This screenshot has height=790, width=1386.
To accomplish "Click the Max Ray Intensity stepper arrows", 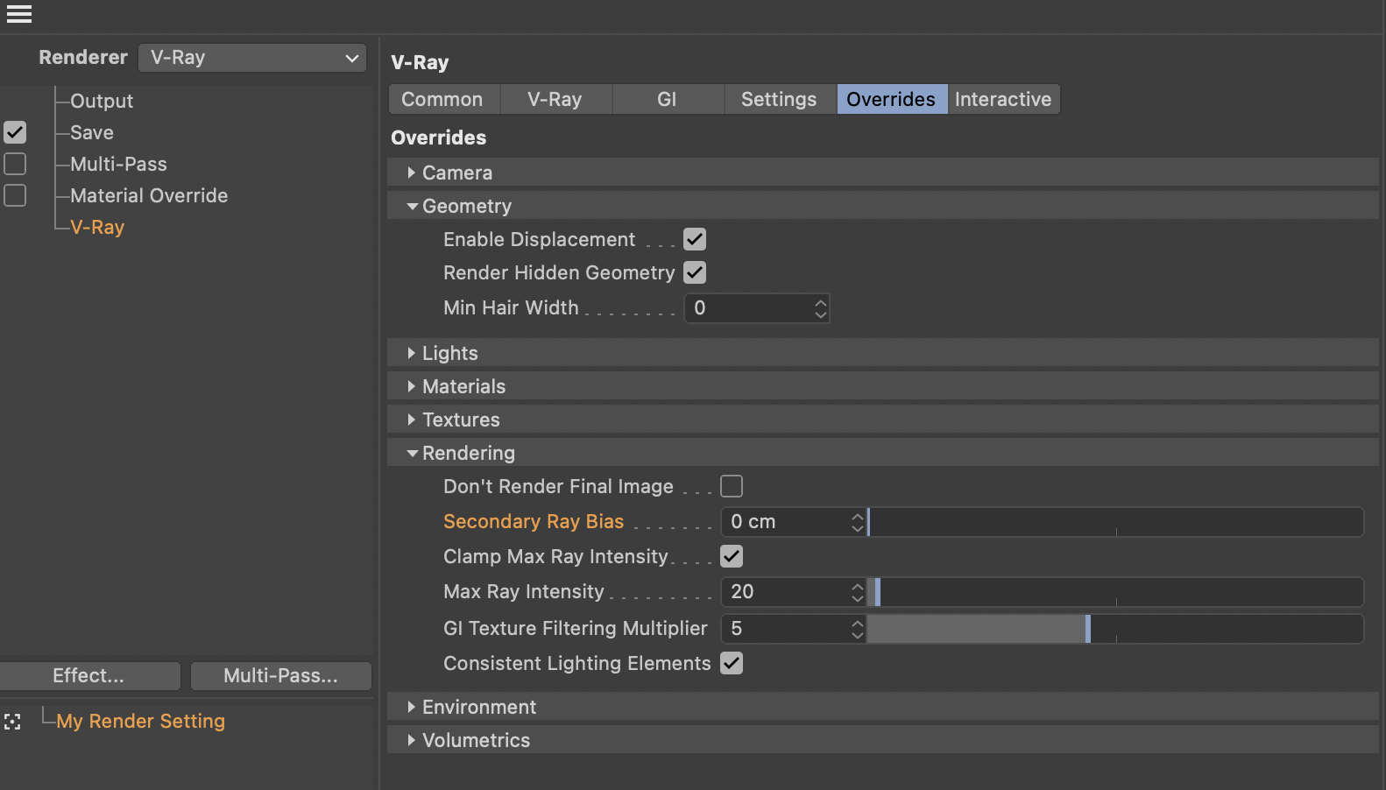I will coord(858,592).
